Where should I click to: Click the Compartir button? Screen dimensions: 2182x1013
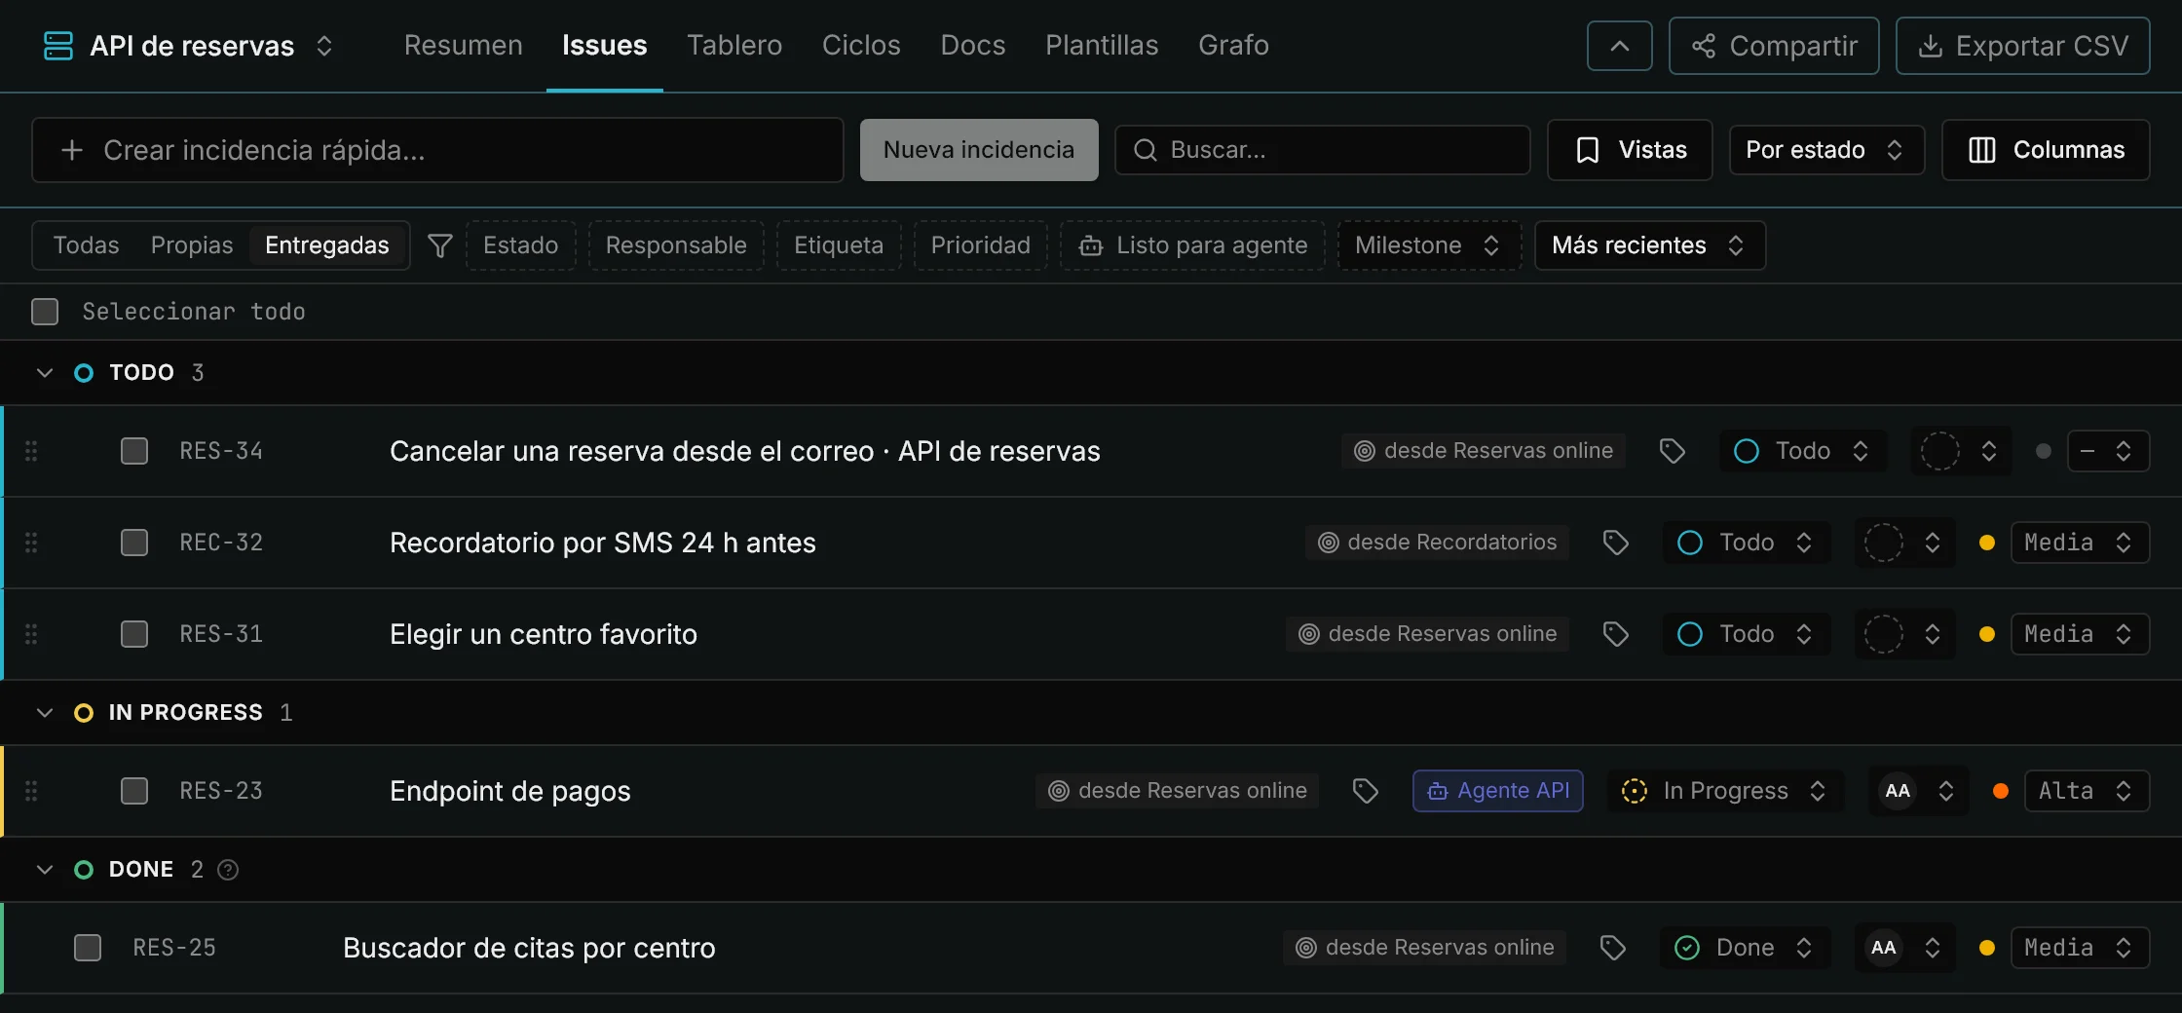(1774, 46)
